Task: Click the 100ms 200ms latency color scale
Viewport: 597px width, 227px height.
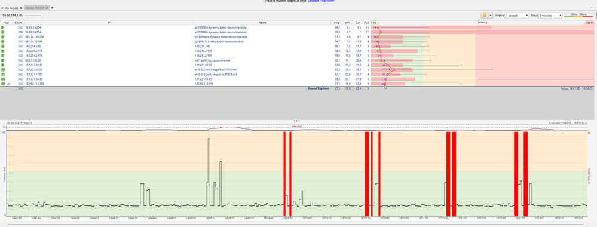Action: (578, 15)
